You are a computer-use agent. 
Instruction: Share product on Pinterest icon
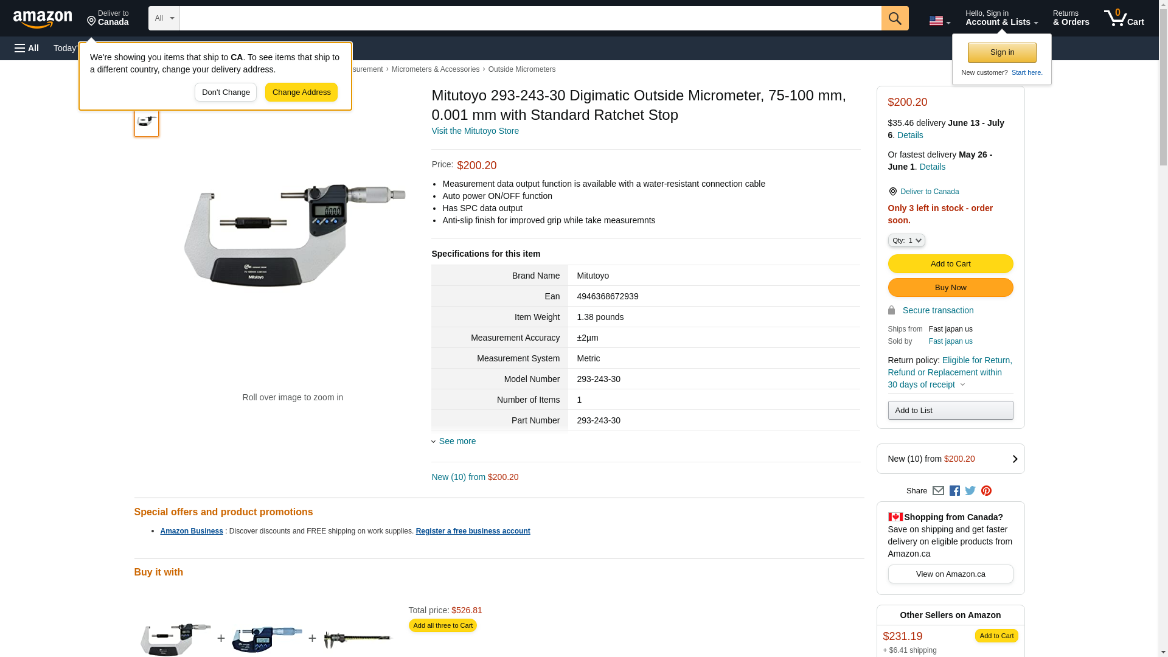[986, 491]
